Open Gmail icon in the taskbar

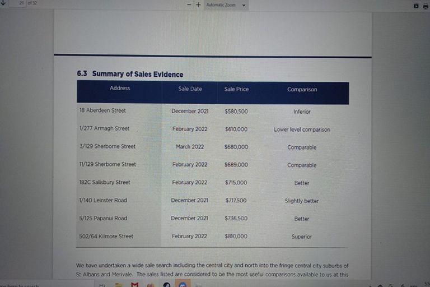click(134, 285)
